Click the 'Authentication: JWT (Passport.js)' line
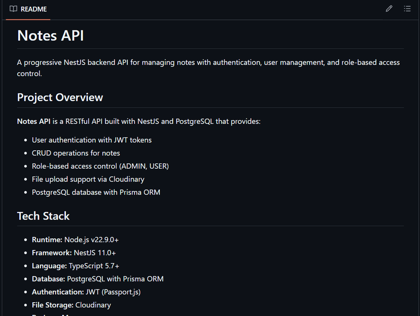Viewport: 420px width, 316px height. [x=86, y=292]
